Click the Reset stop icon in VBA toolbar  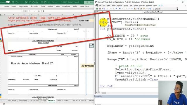click(132, 9)
